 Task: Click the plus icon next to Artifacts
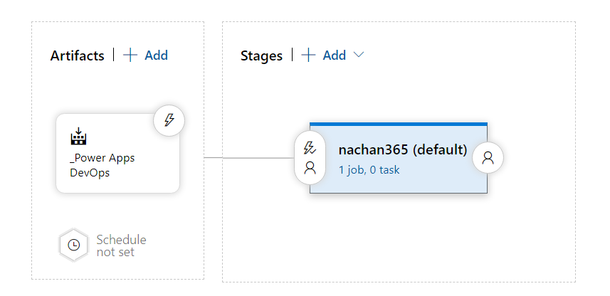pyautogui.click(x=130, y=55)
